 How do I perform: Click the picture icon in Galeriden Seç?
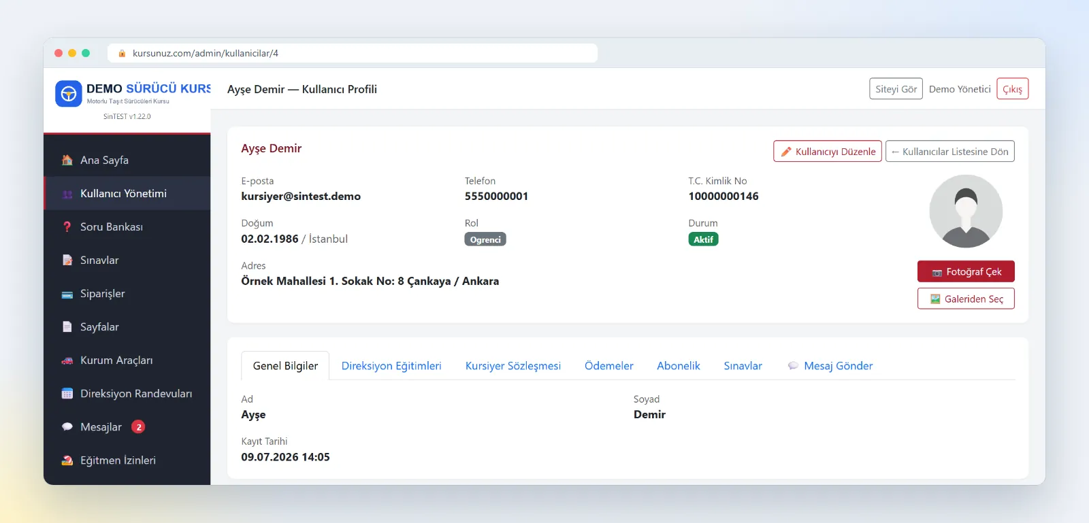pos(936,299)
